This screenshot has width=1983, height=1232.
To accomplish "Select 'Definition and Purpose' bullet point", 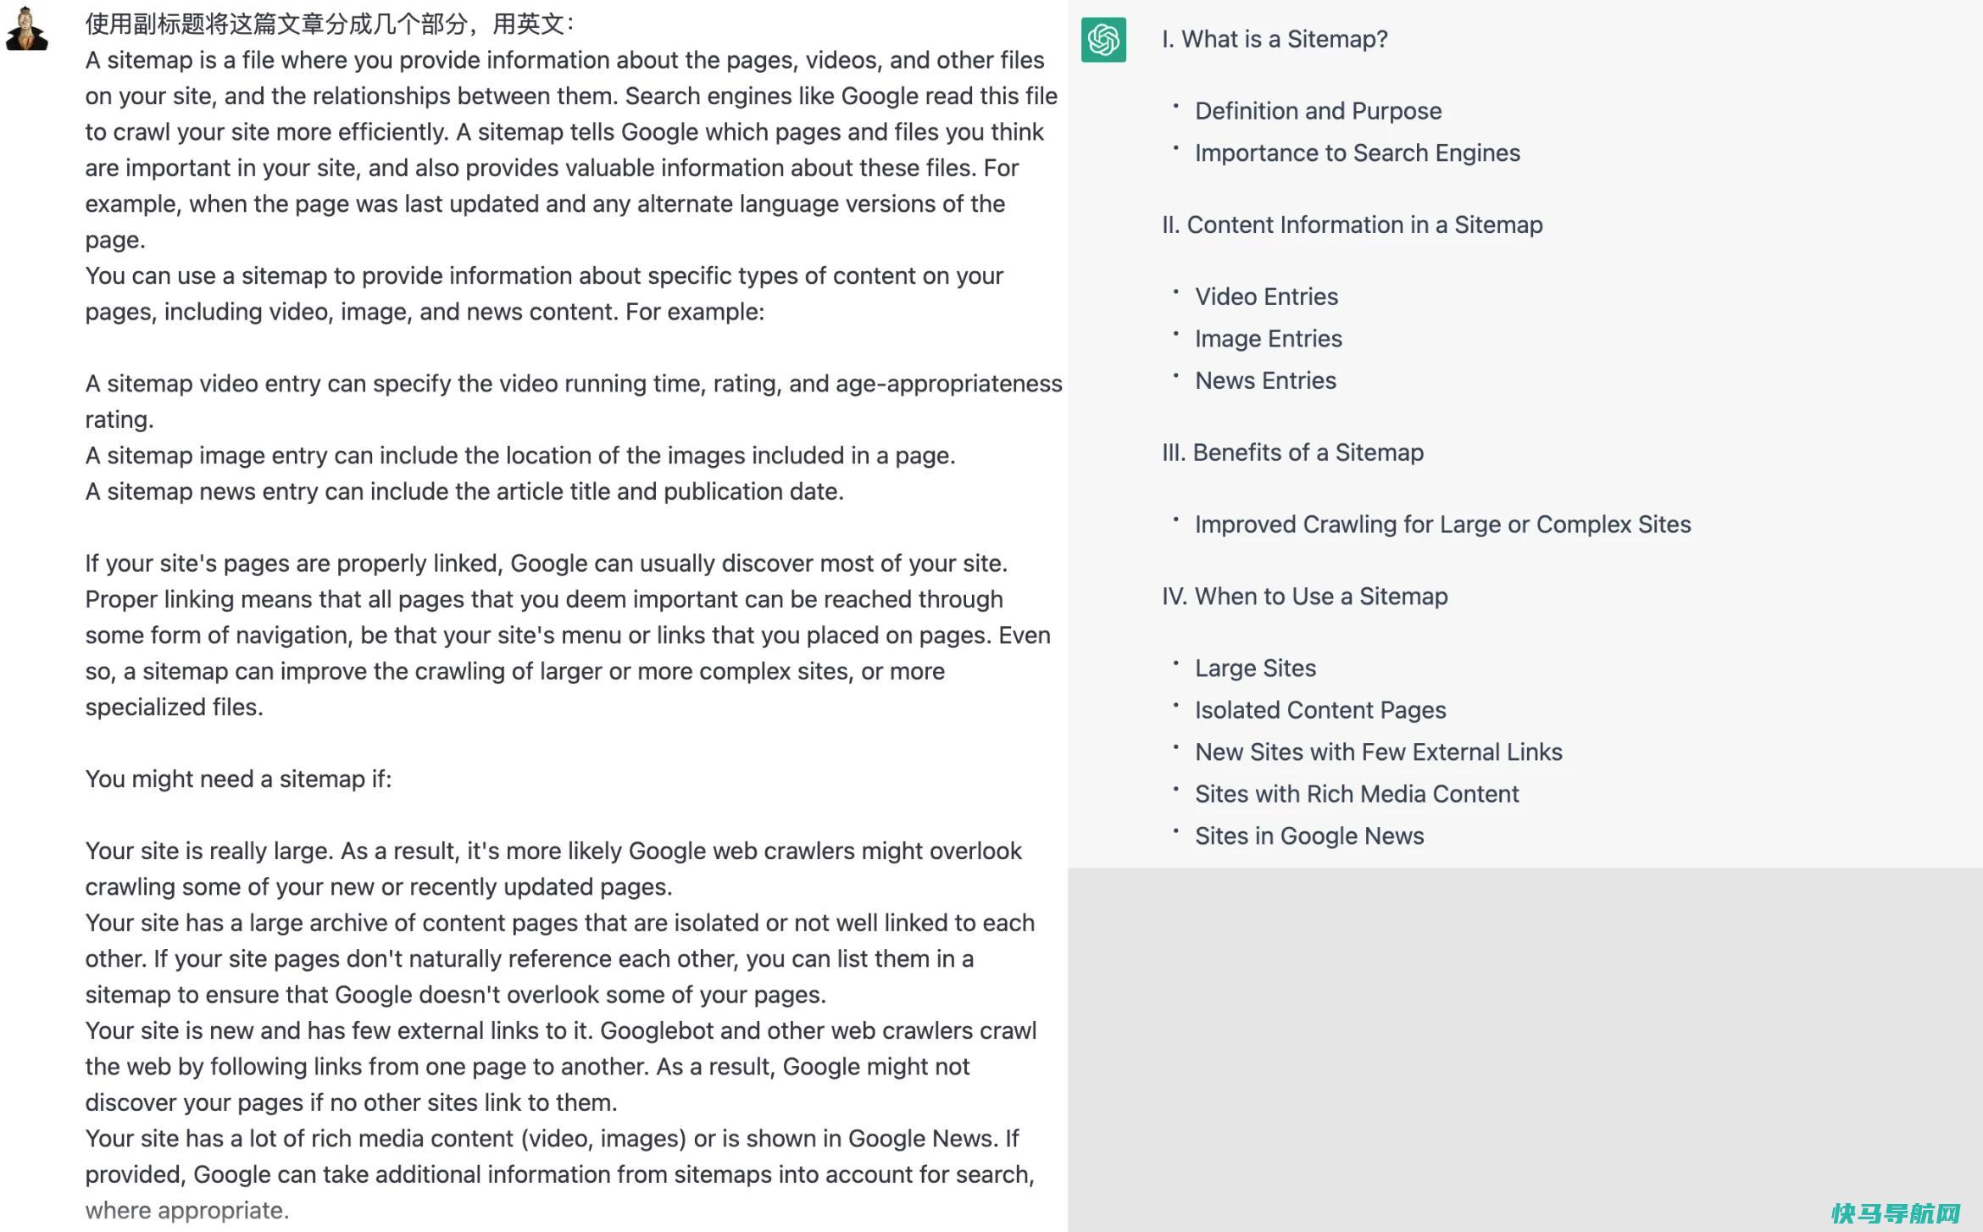I will coord(1316,109).
